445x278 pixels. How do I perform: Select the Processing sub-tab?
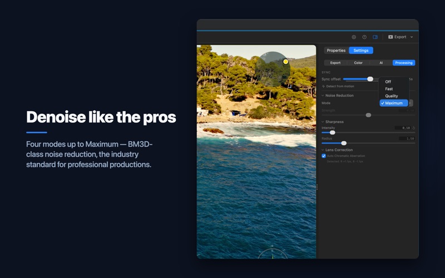pos(404,63)
